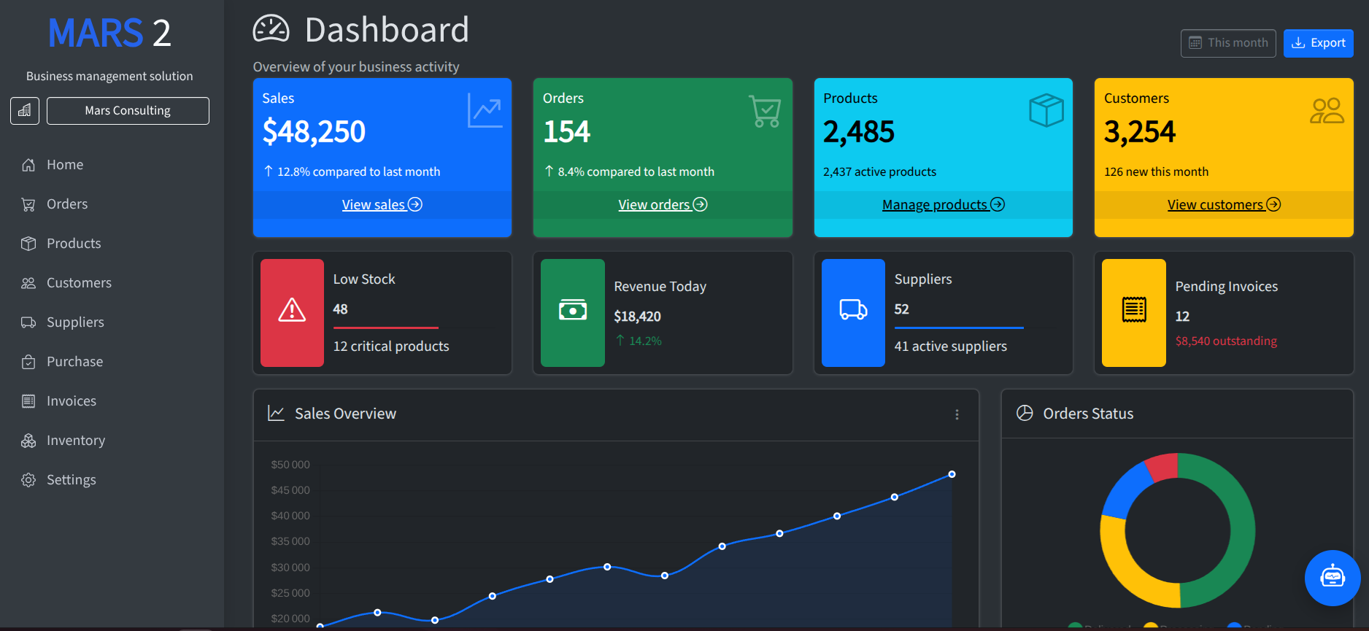Click the '126 new this month' text
The width and height of the screenshot is (1369, 631).
(1156, 172)
